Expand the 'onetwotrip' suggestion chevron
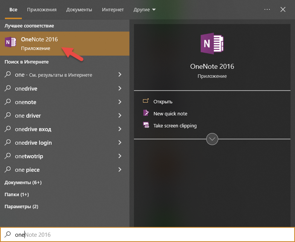This screenshot has width=295, height=242. pos(120,156)
